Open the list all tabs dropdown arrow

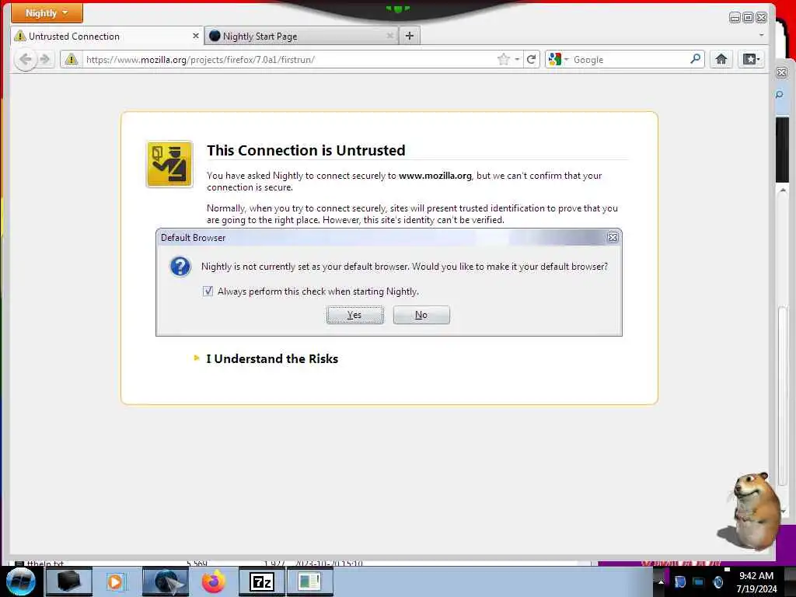pyautogui.click(x=761, y=35)
